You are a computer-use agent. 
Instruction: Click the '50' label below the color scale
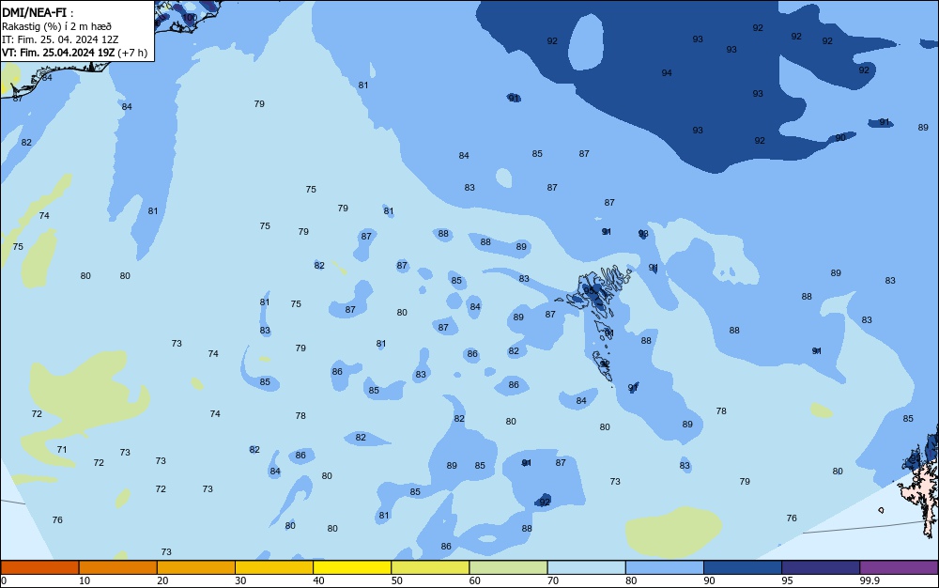click(x=397, y=580)
